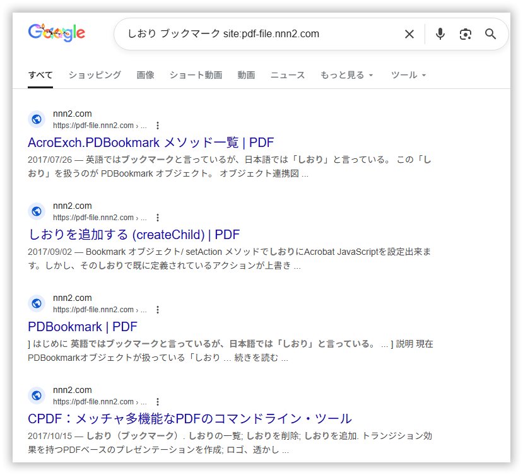
Task: Clear the search box with X icon
Action: [x=409, y=34]
